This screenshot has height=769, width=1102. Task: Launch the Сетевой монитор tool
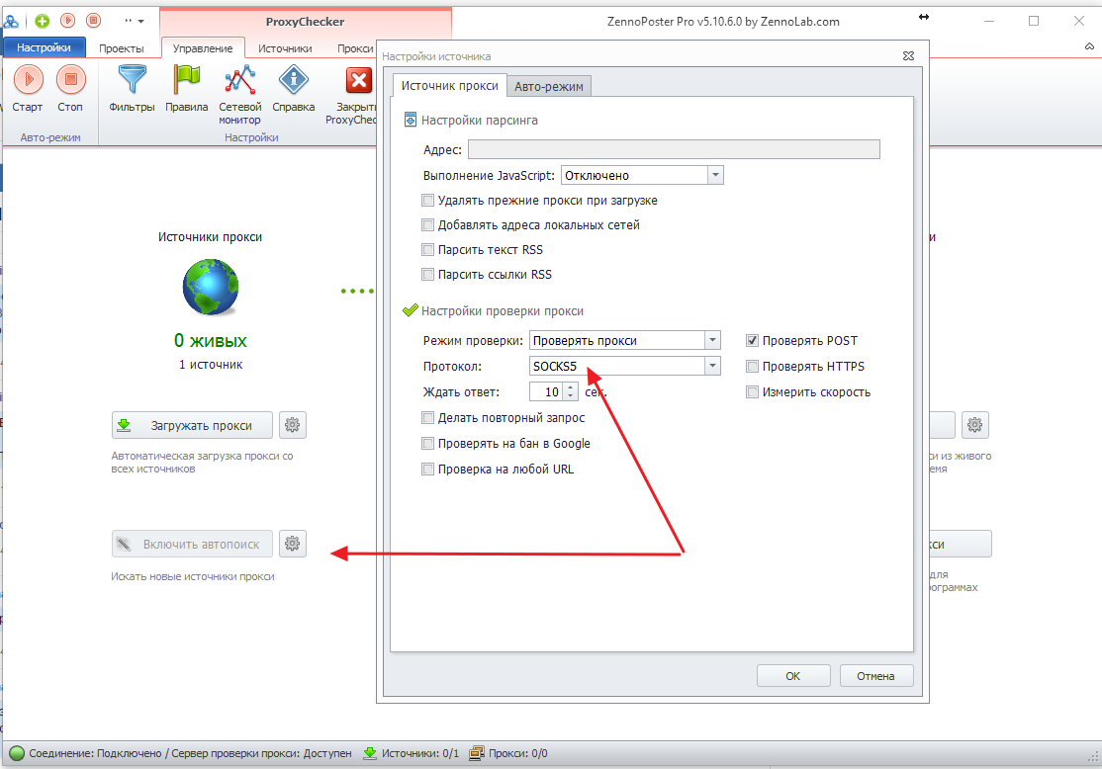(239, 79)
